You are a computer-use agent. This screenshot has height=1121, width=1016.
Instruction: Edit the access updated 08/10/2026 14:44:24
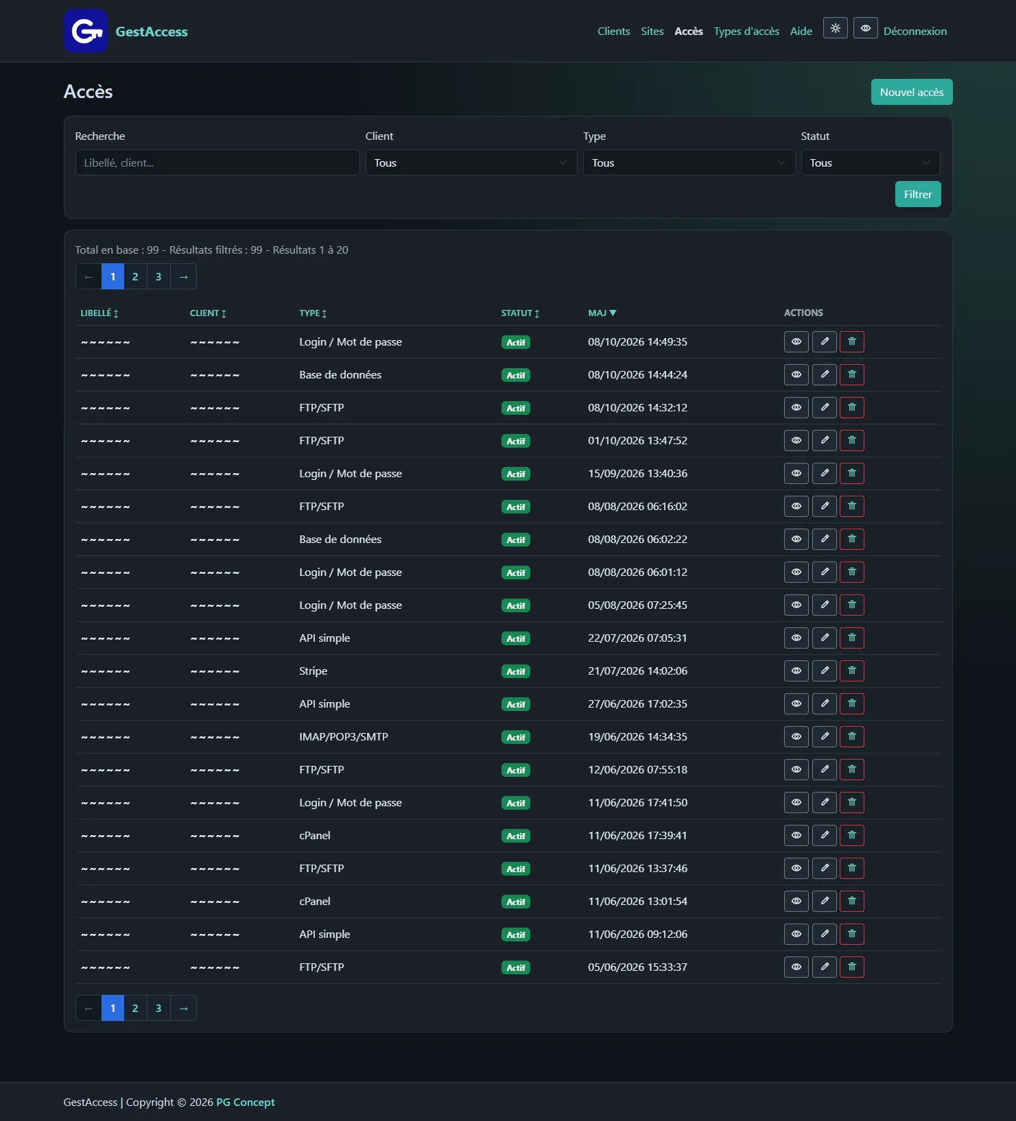point(824,374)
